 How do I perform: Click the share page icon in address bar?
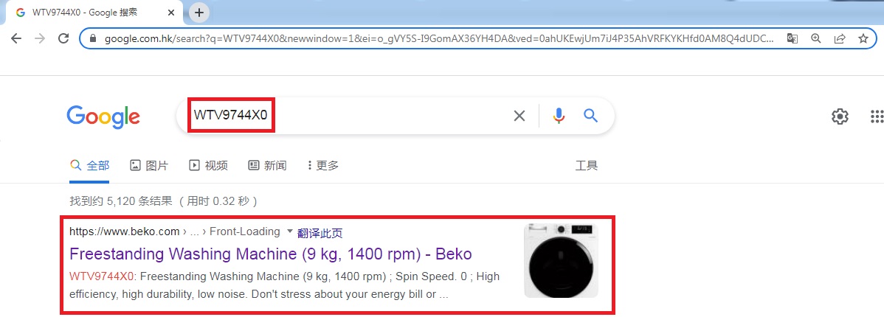839,38
